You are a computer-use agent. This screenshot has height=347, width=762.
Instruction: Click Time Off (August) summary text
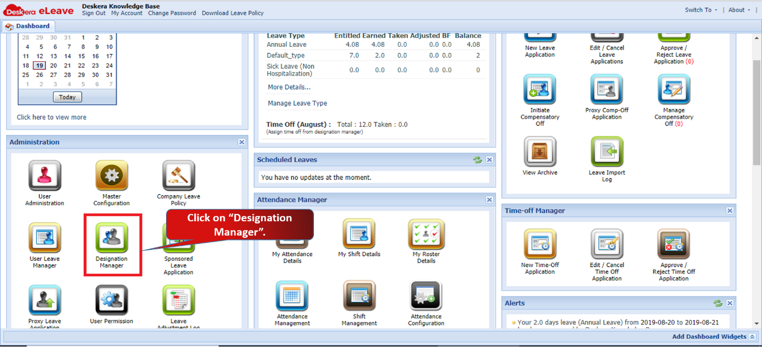[x=337, y=125]
